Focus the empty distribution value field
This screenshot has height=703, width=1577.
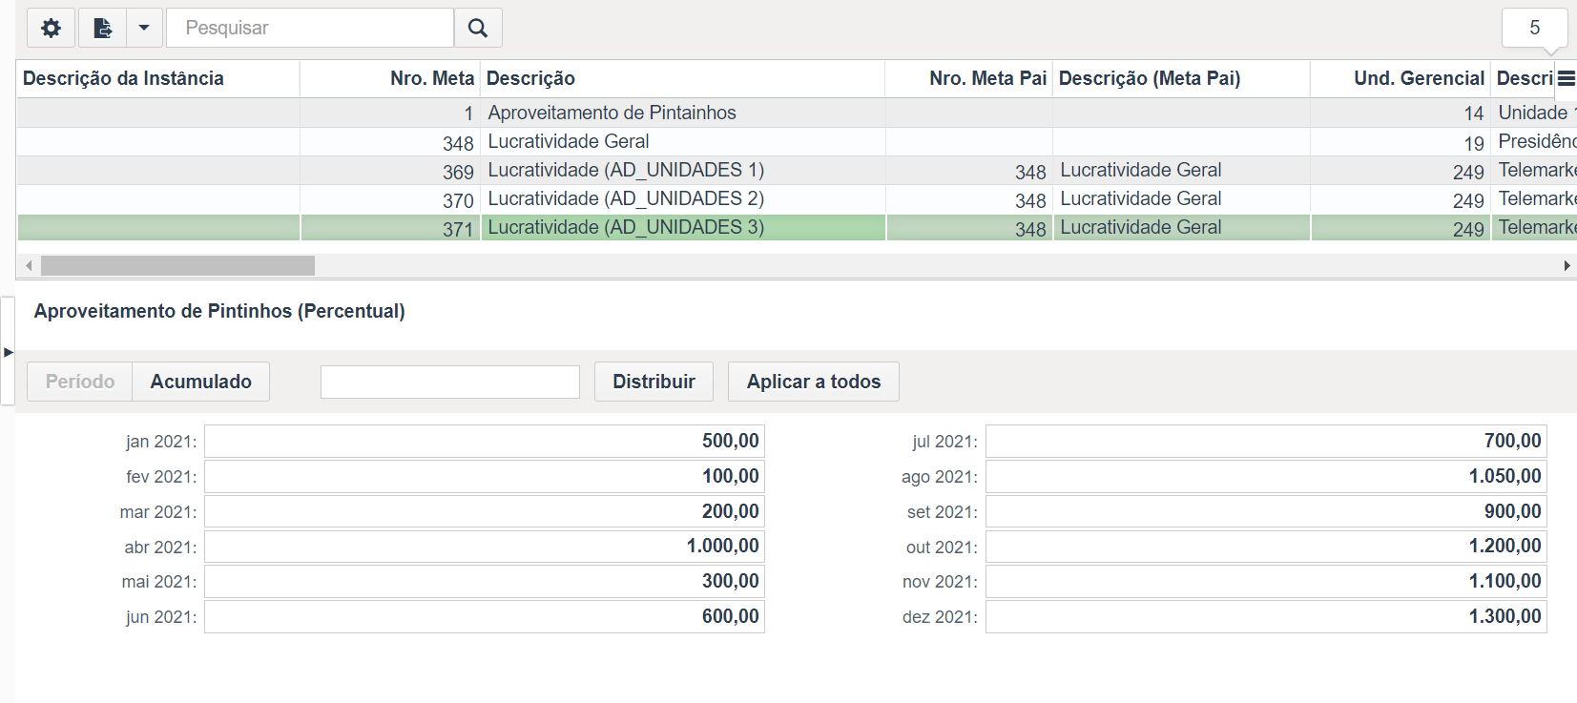tap(450, 382)
